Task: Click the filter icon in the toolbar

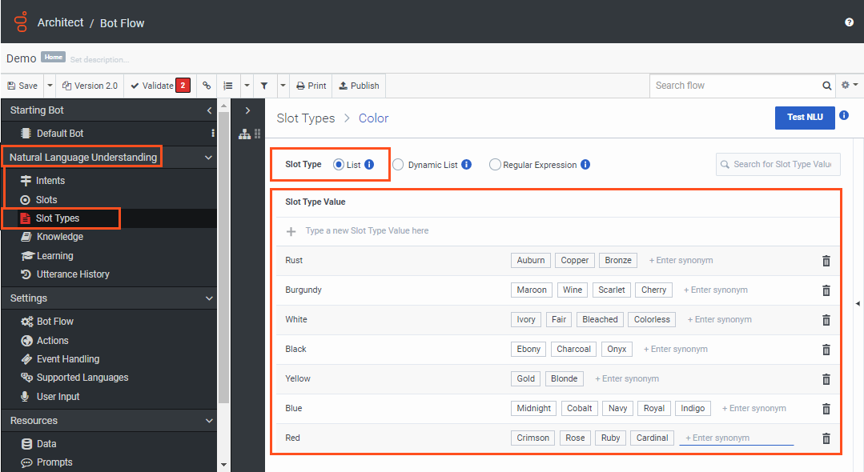Action: pos(264,85)
